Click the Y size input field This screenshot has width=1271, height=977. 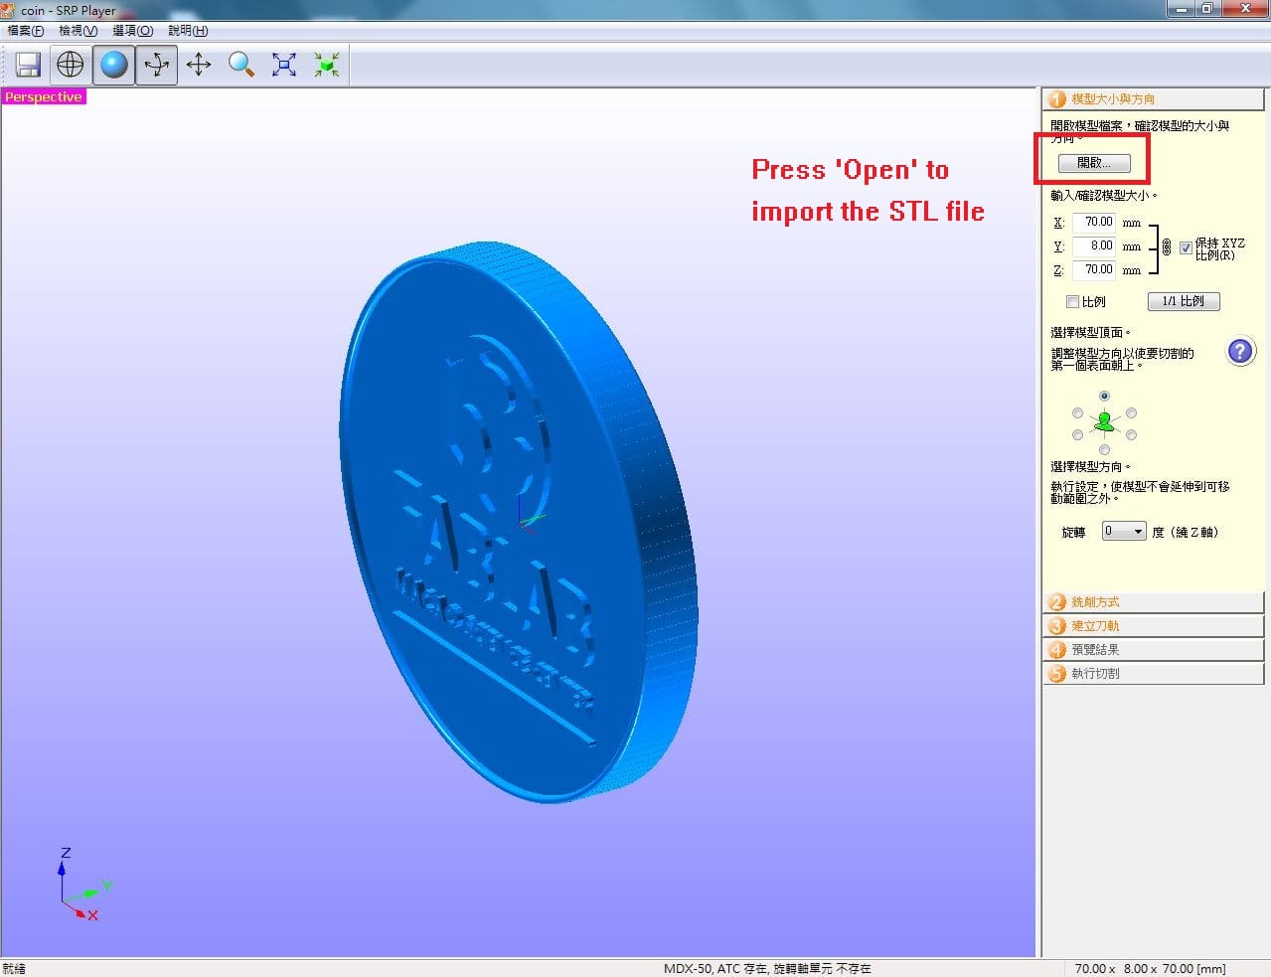click(x=1094, y=245)
